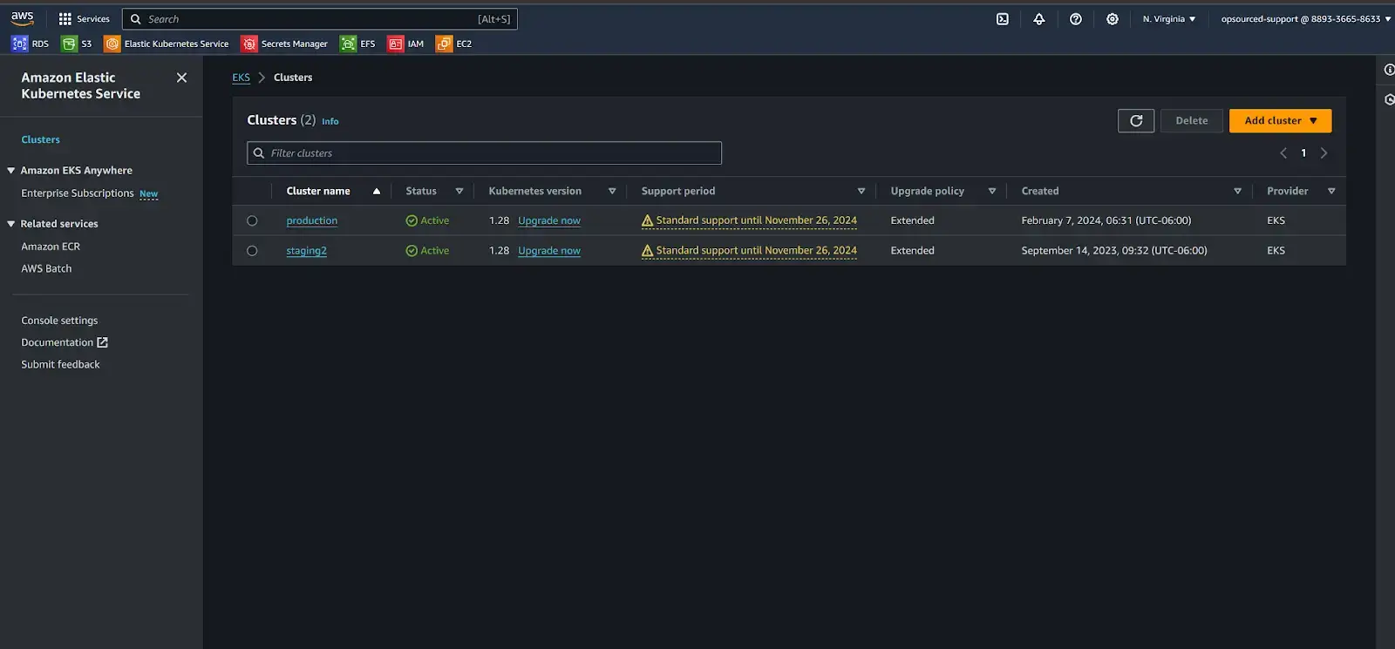This screenshot has width=1395, height=649.
Task: Go to next page of clusters
Action: [1324, 153]
